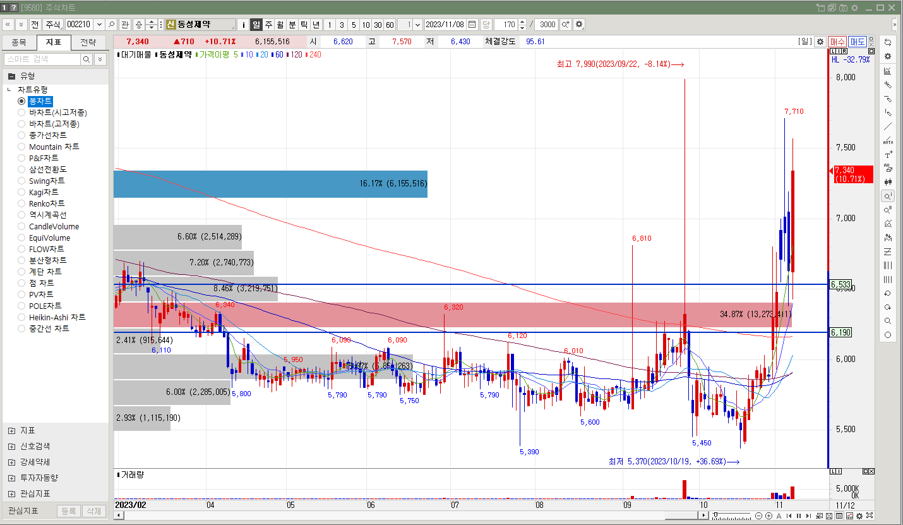Viewport: 903px width, 525px height.
Task: Expand the 신호검색 section
Action: tap(11, 446)
